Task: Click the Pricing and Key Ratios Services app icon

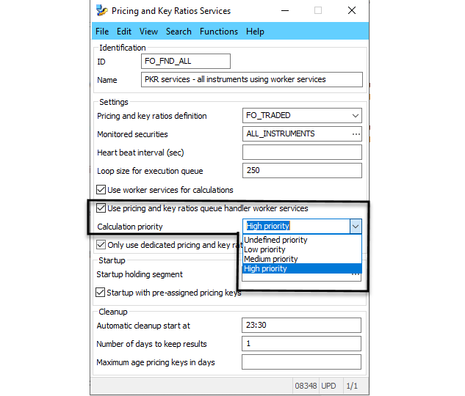Action: (x=101, y=11)
